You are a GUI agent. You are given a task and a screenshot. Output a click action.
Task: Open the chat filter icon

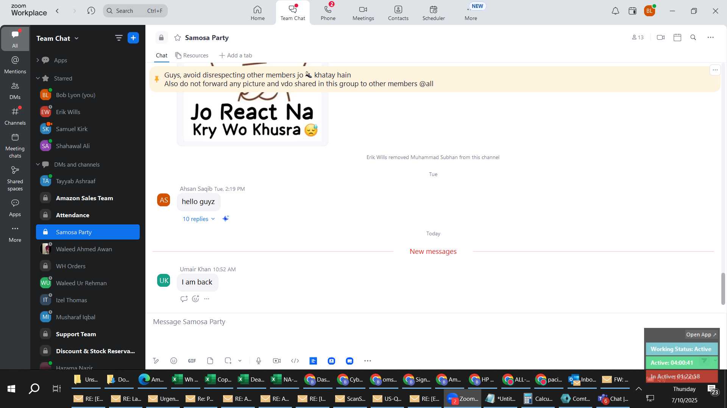(x=119, y=38)
